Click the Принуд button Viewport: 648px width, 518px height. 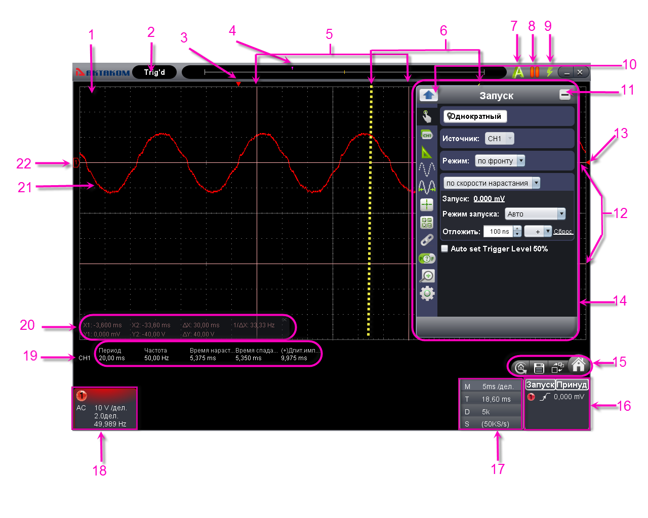point(572,384)
